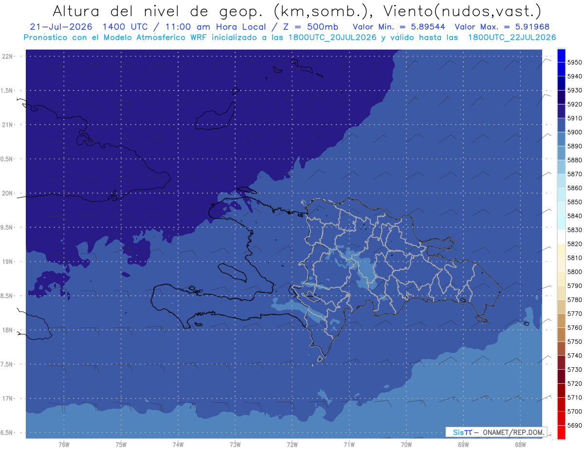The height and width of the screenshot is (451, 584).
Task: Click the '5760' colorbar value
Action: click(575, 327)
